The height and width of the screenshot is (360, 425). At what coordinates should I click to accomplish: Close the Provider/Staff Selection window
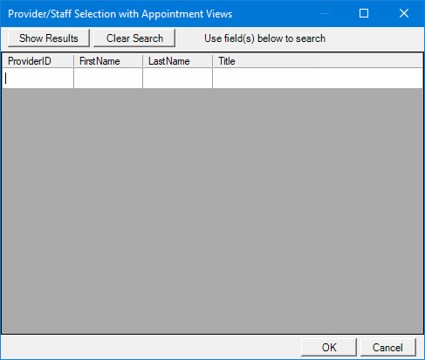click(404, 13)
